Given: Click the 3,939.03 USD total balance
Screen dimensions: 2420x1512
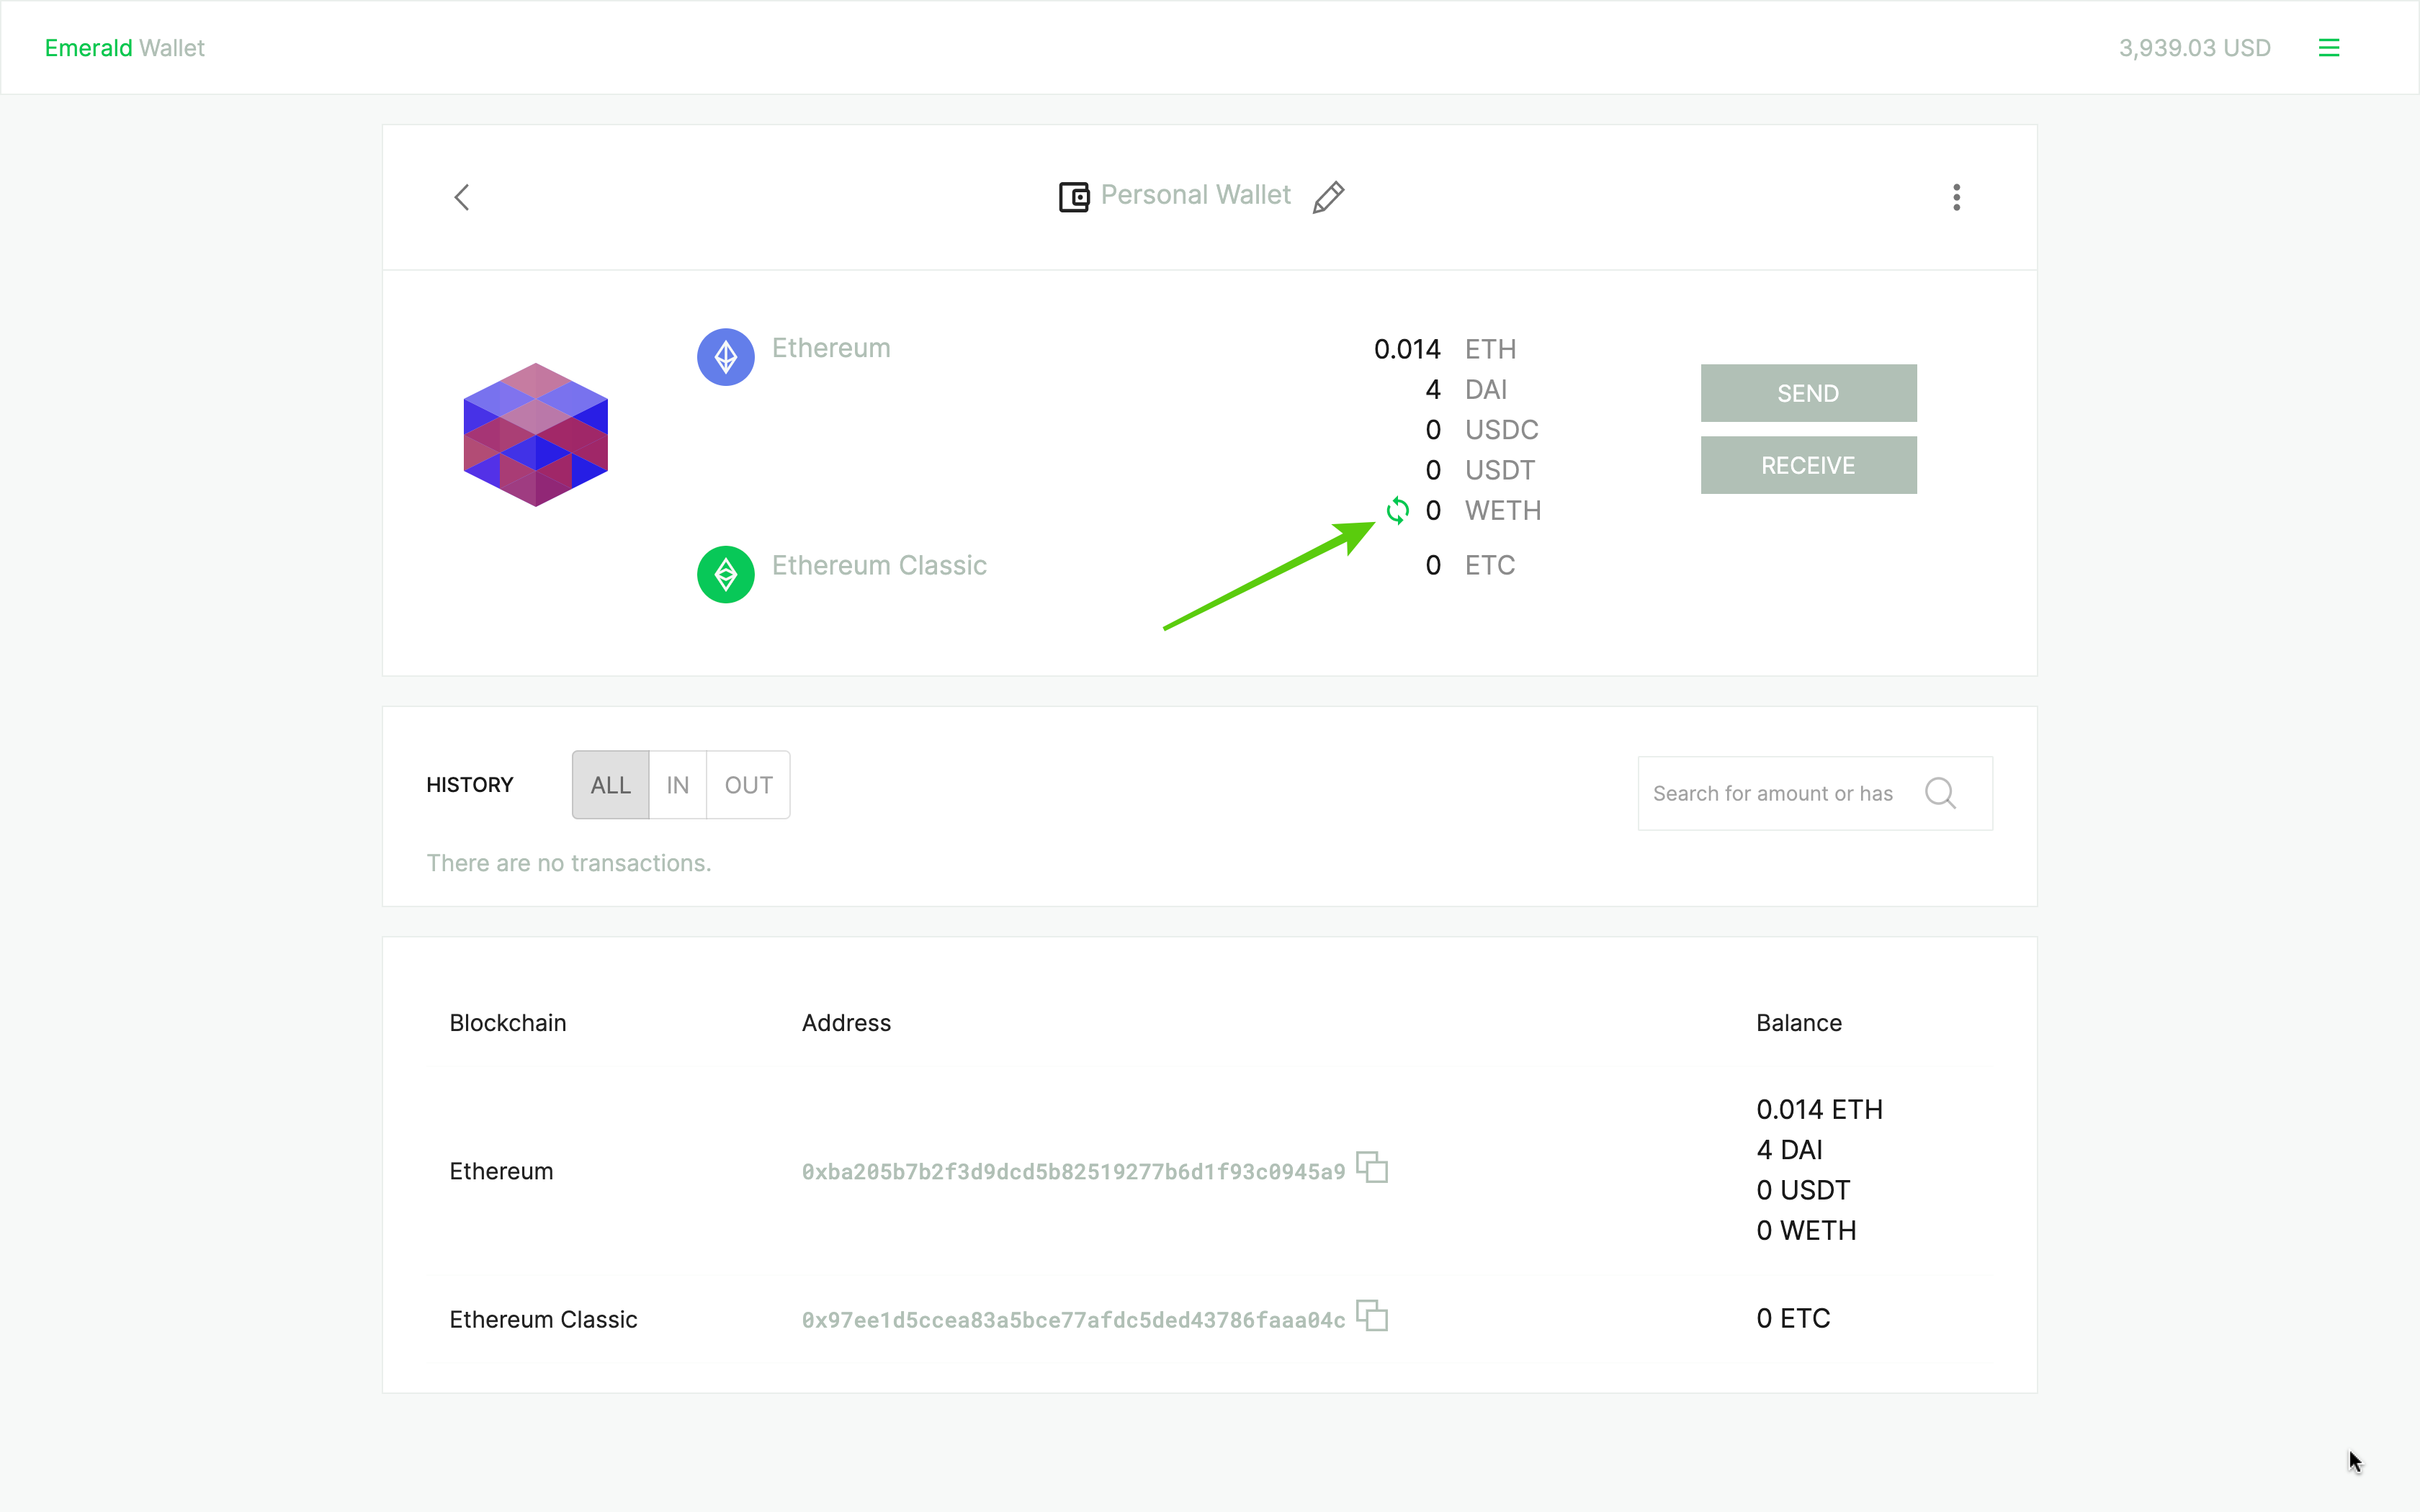Looking at the screenshot, I should pyautogui.click(x=2194, y=48).
